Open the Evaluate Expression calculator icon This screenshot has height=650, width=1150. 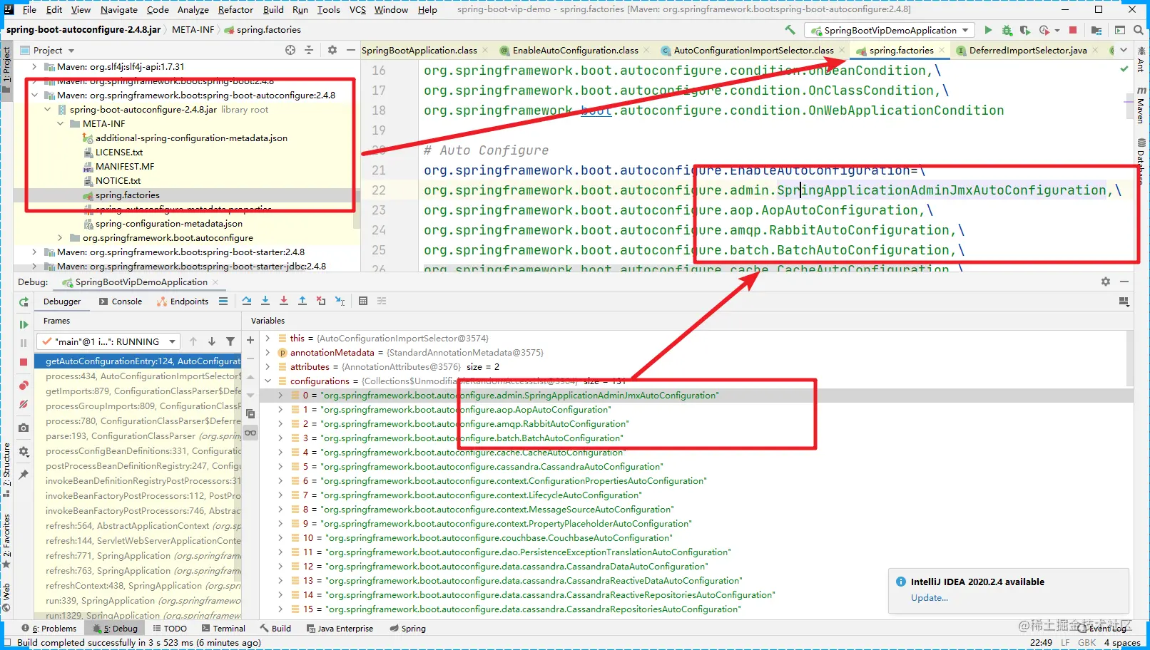point(363,301)
